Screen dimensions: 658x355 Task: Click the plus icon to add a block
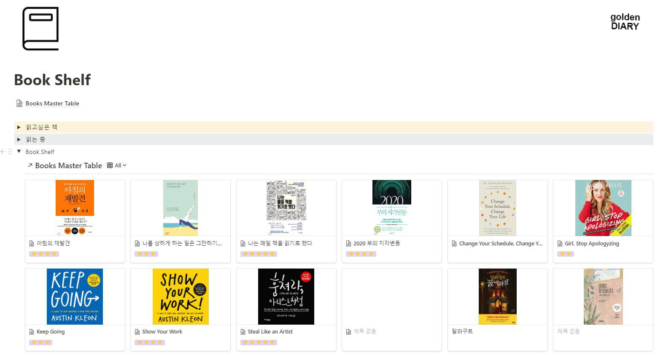click(3, 152)
